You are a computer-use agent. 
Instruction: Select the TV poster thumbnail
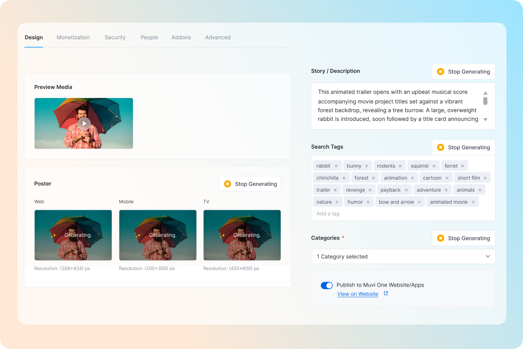point(242,235)
